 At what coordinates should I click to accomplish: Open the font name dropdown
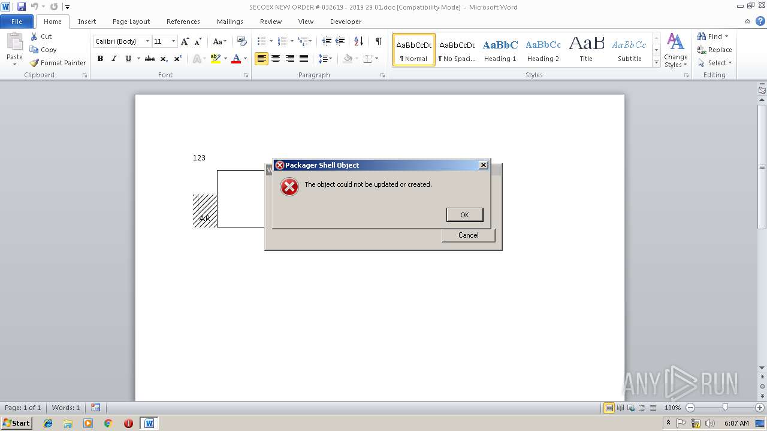pos(147,41)
